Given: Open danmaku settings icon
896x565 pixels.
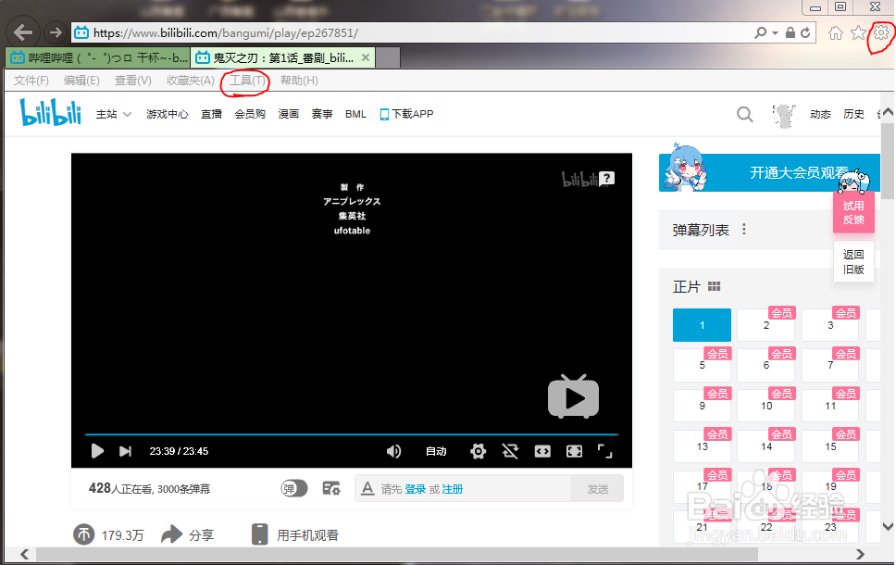Looking at the screenshot, I should [331, 488].
